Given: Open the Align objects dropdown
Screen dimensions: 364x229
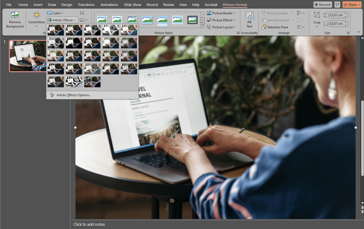Looking at the screenshot, I should click(x=301, y=13).
